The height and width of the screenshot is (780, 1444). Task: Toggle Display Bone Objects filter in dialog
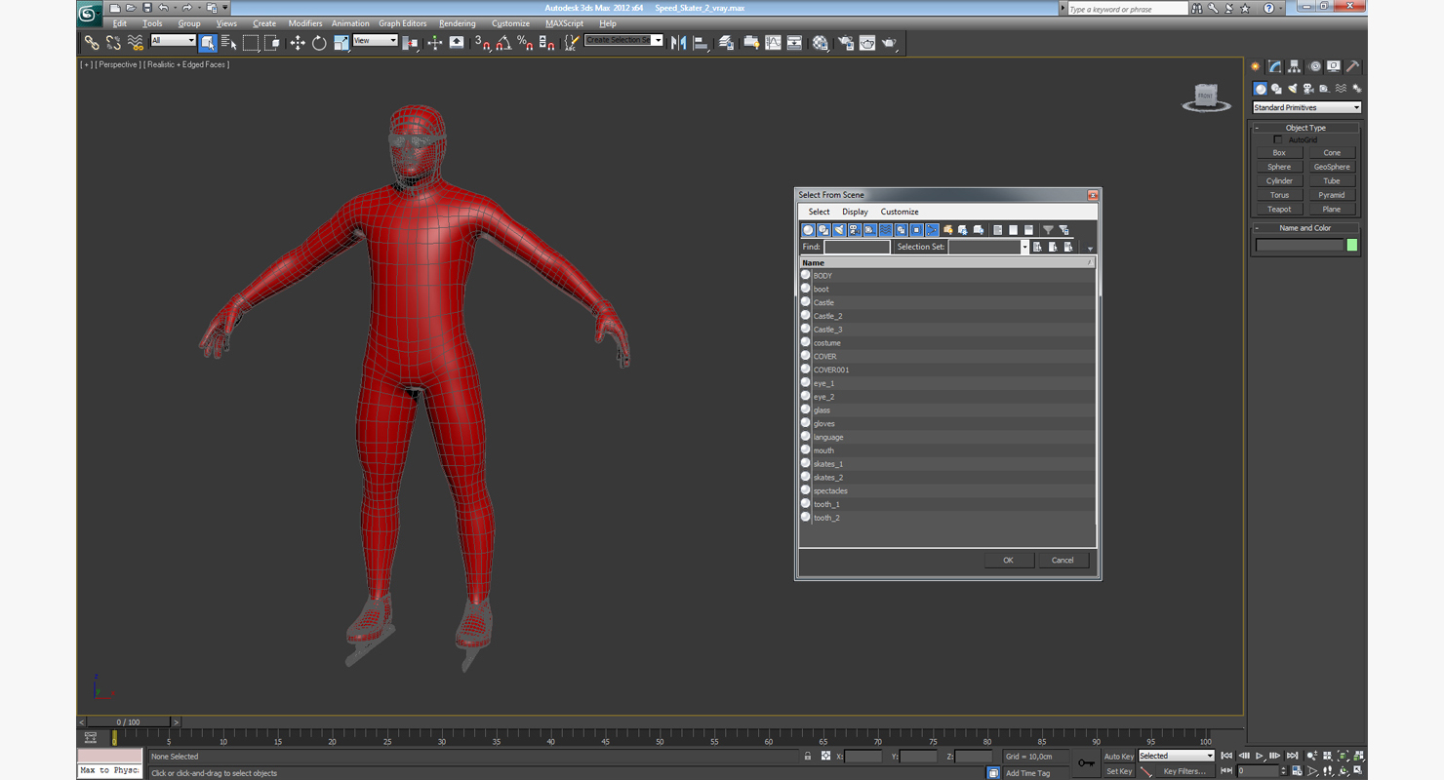click(933, 230)
